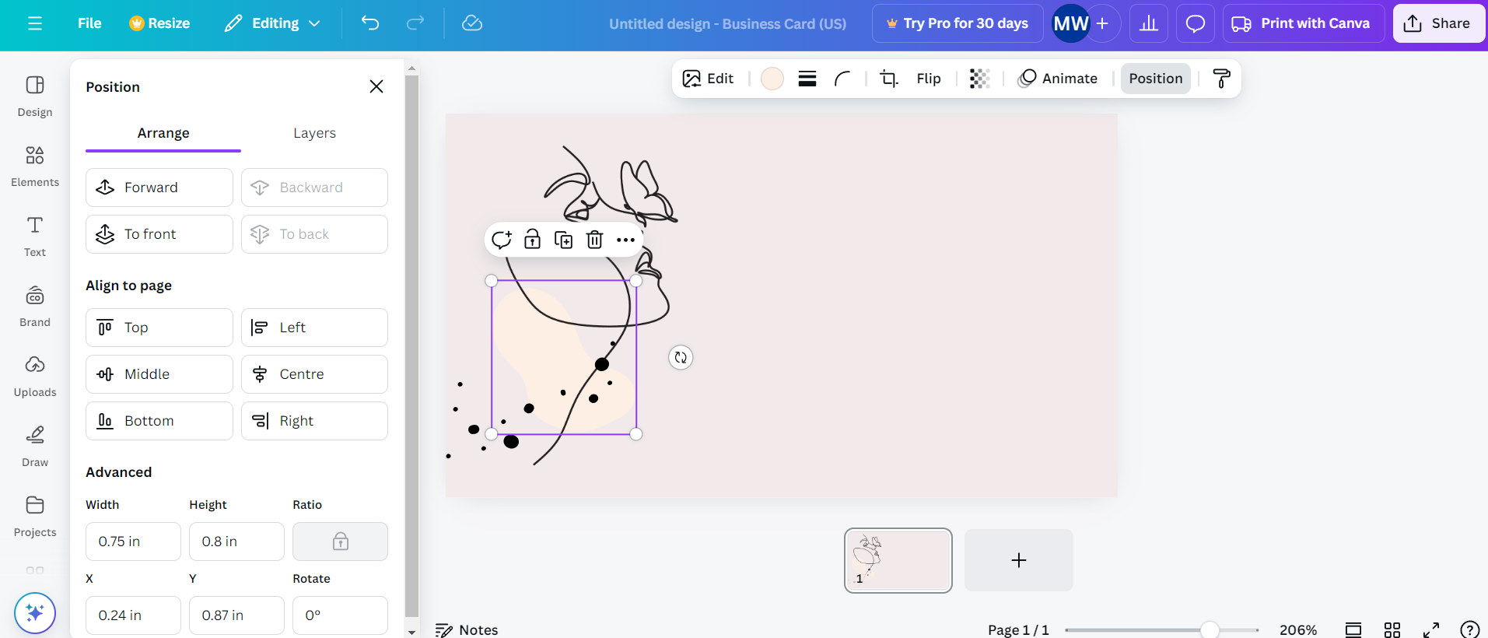Image resolution: width=1488 pixels, height=638 pixels.
Task: Delete the selected element with trash icon
Action: [594, 240]
